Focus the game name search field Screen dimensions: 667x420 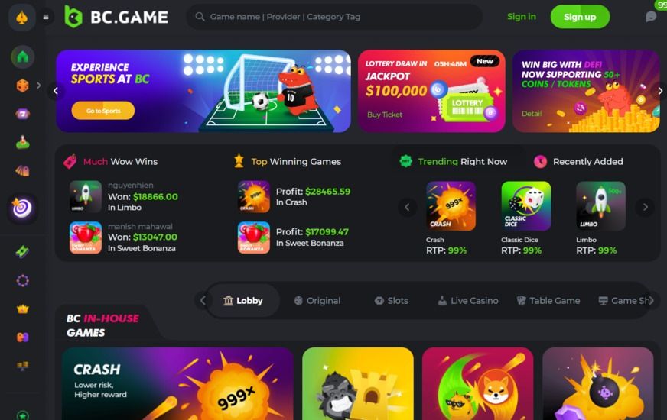(334, 17)
